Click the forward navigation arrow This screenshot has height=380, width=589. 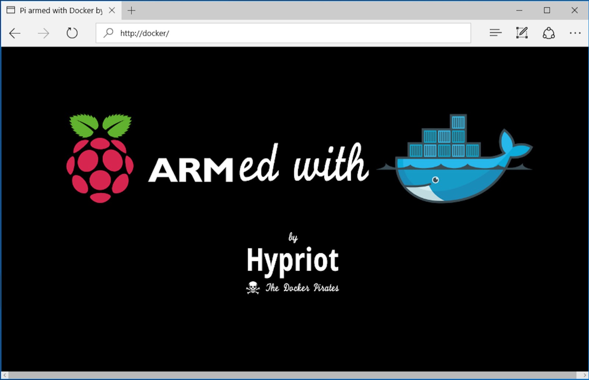(x=43, y=33)
